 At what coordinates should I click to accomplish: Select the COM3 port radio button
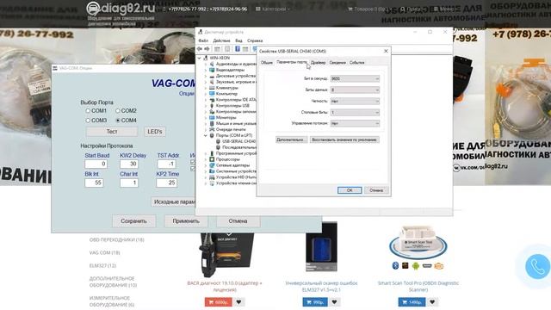(88, 121)
